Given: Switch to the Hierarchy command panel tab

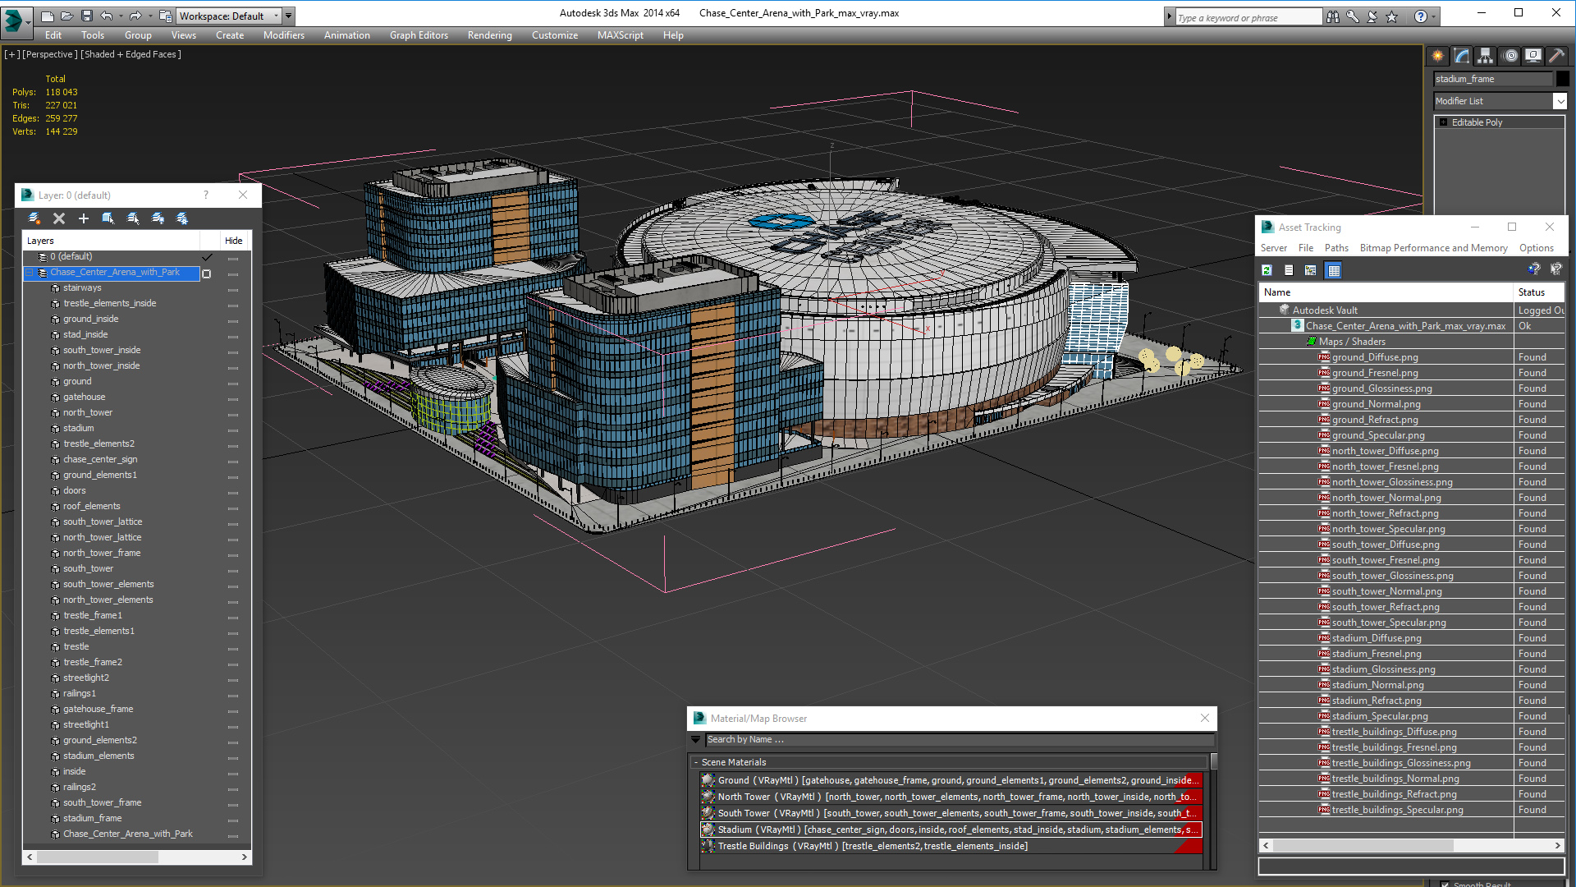Looking at the screenshot, I should tap(1485, 56).
